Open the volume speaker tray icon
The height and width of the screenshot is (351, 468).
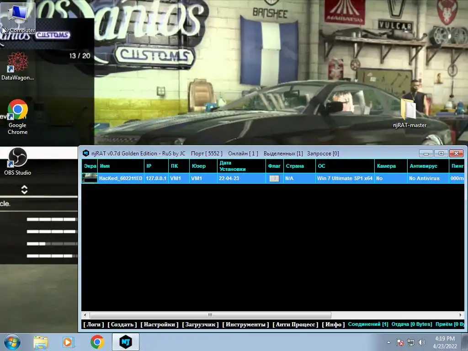[x=421, y=343]
